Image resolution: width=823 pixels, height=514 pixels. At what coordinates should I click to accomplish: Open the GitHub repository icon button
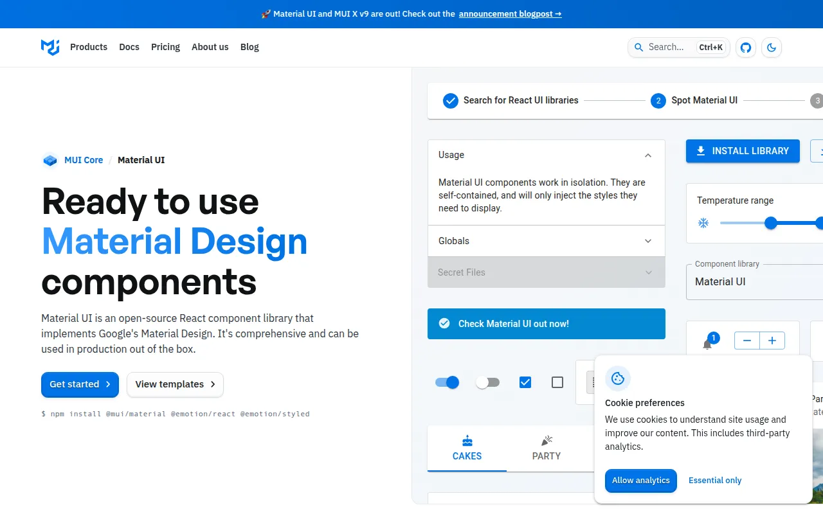pos(746,47)
